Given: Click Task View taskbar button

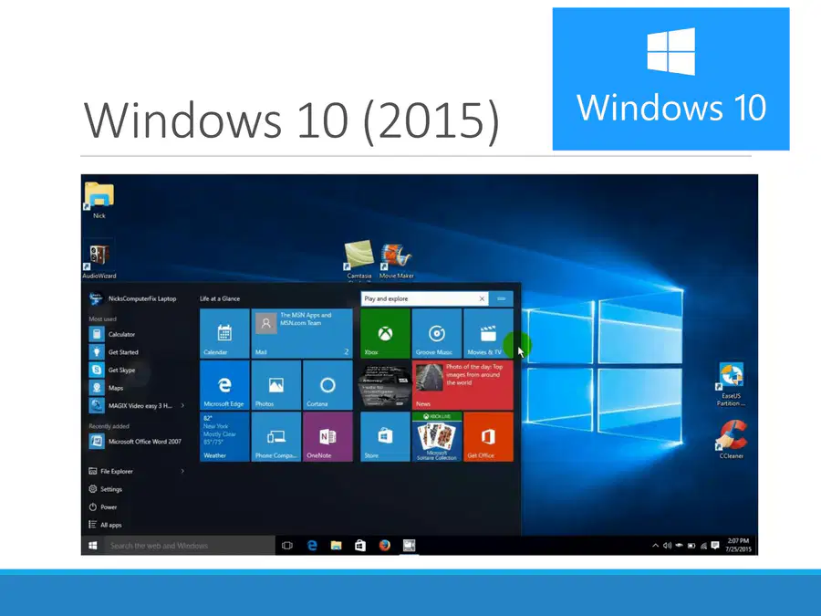Looking at the screenshot, I should coord(287,546).
